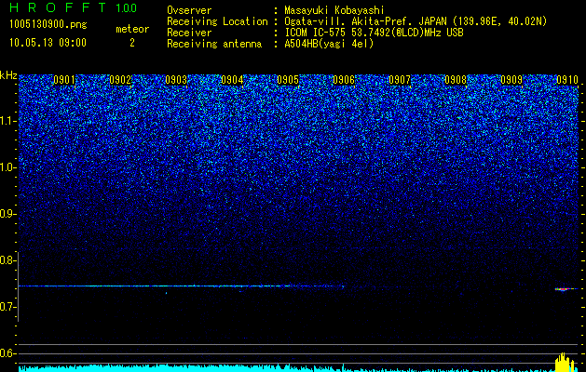
Task: Click the 0904 time marker
Action: coord(232,80)
